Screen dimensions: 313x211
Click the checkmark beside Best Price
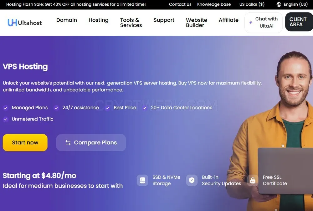coord(108,108)
